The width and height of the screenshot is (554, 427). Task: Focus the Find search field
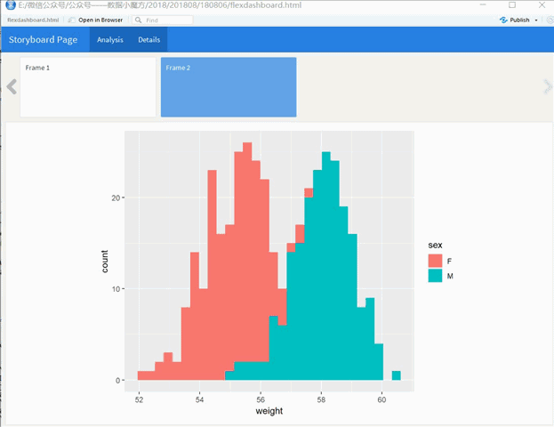[163, 20]
